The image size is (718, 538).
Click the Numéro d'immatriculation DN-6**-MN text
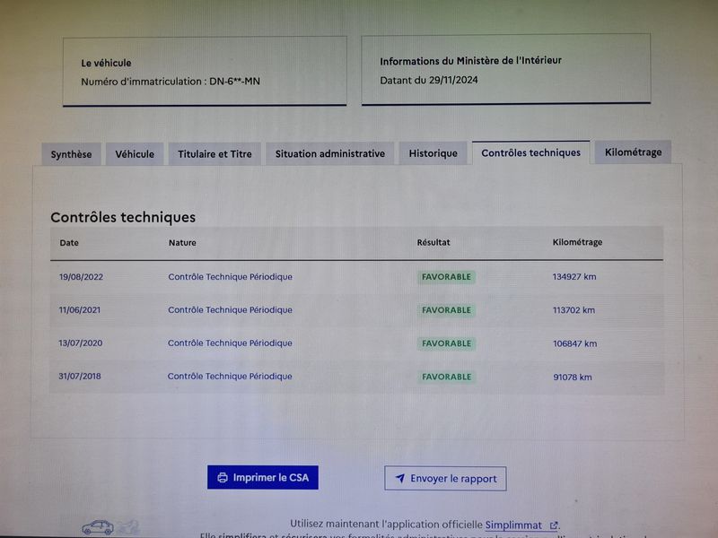pyautogui.click(x=171, y=82)
